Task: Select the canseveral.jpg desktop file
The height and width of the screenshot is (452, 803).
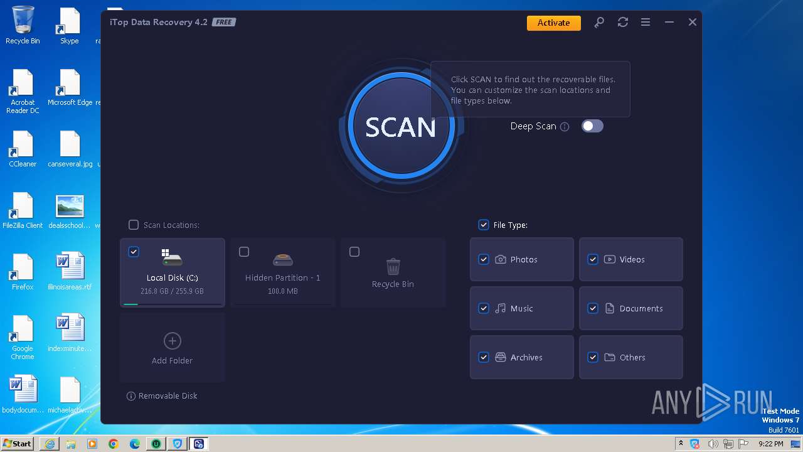Action: coord(70,149)
